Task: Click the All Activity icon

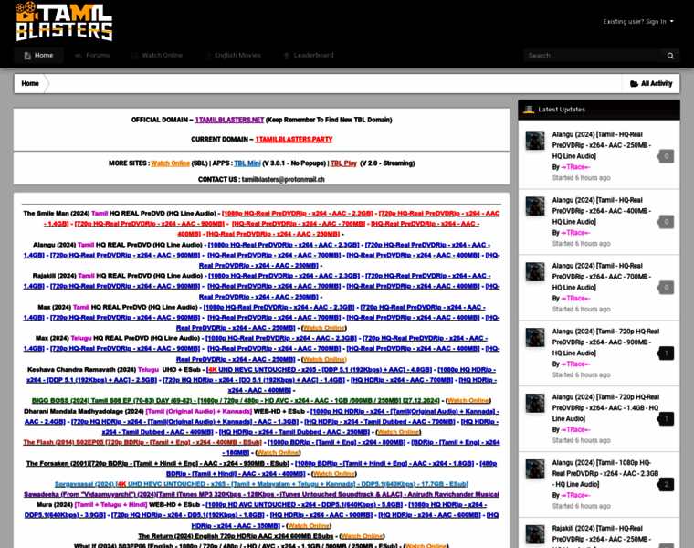Action: [634, 83]
